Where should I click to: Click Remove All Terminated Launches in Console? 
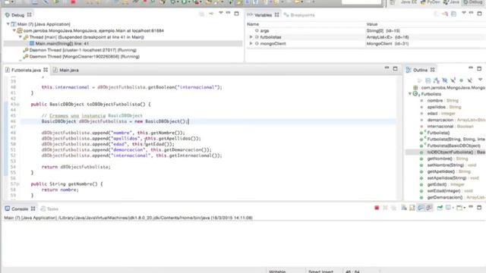click(393, 208)
